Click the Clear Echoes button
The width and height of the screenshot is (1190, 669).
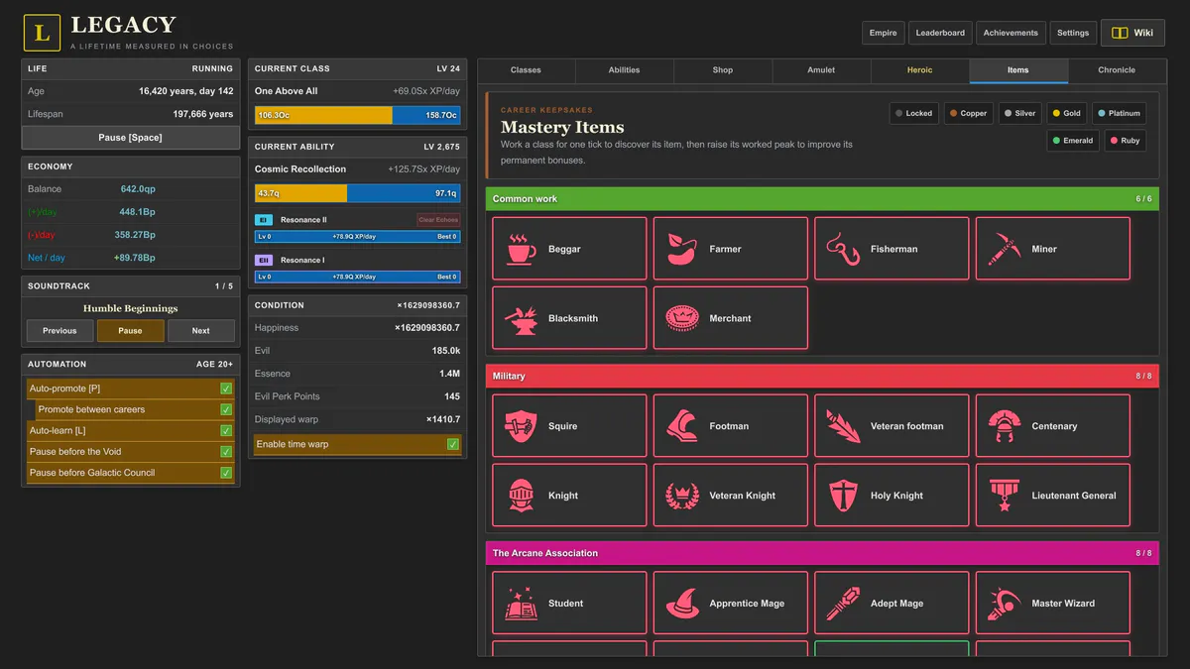(438, 220)
